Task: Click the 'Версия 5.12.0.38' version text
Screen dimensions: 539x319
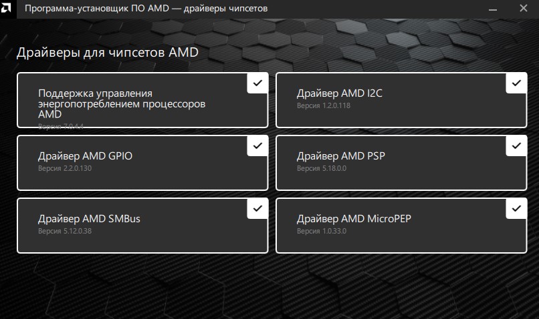Action: (x=65, y=231)
